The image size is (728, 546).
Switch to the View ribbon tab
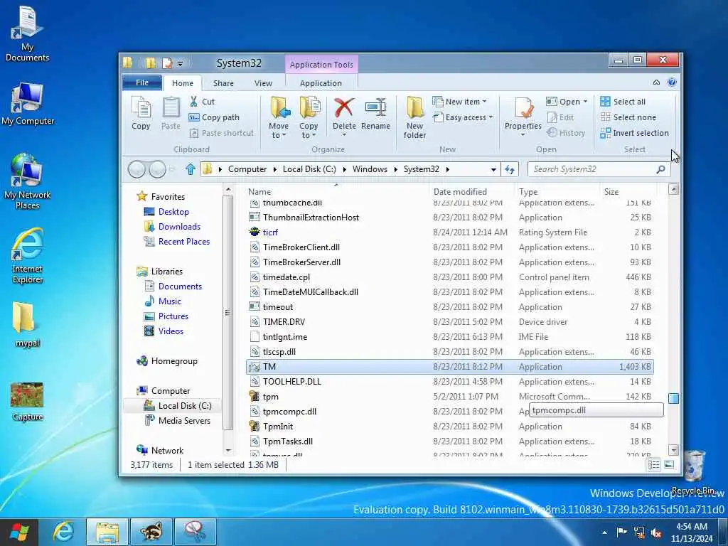click(x=263, y=83)
